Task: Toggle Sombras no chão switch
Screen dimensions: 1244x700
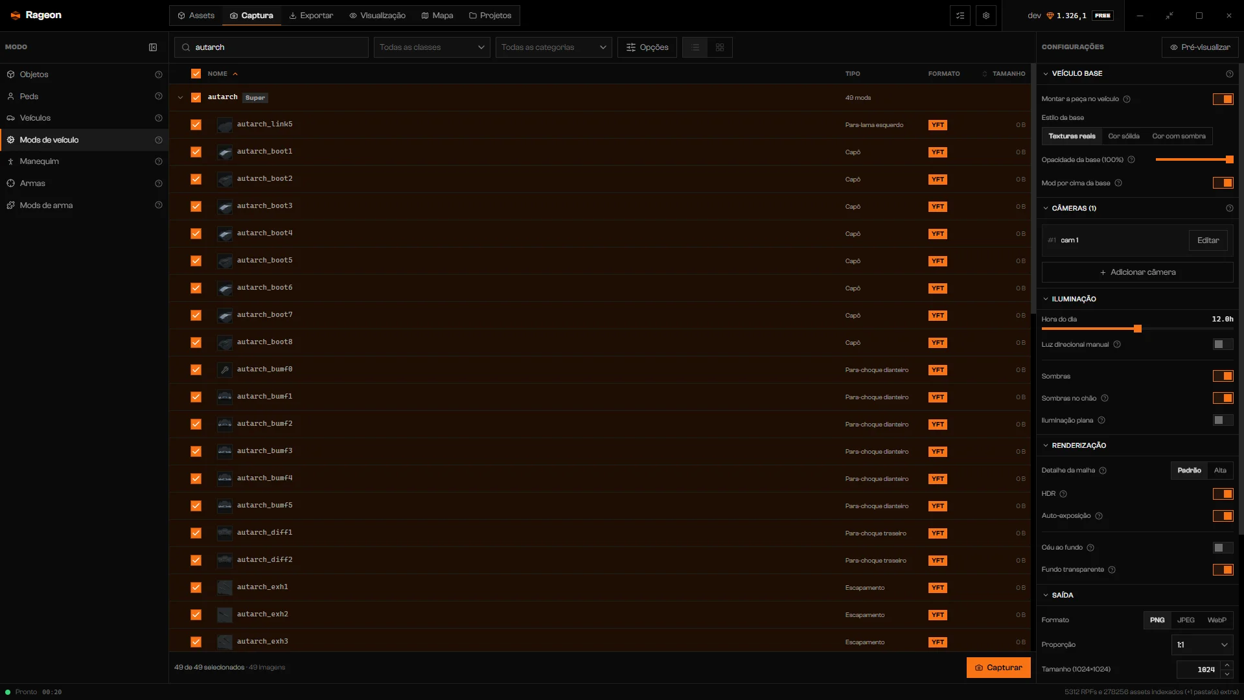Action: pyautogui.click(x=1223, y=398)
